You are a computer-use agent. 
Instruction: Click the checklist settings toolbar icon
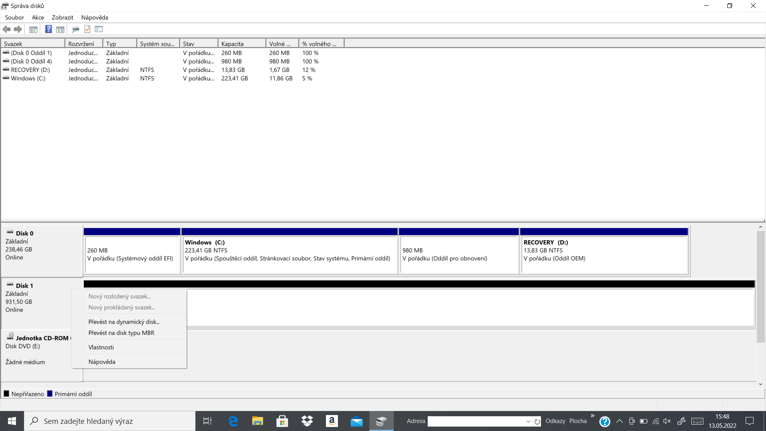click(99, 29)
